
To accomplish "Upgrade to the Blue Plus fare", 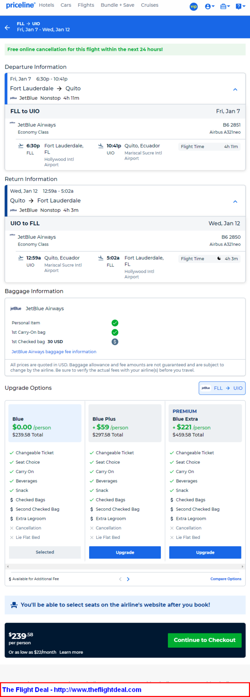I will pyautogui.click(x=125, y=552).
